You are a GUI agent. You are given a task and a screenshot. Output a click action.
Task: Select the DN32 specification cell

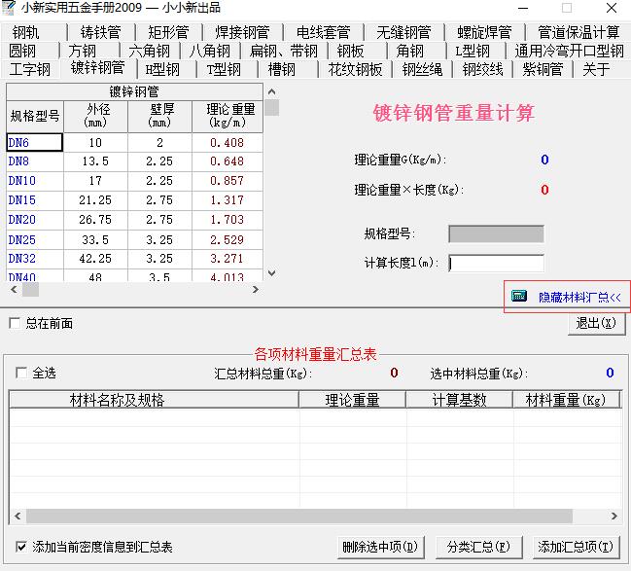[x=35, y=259]
